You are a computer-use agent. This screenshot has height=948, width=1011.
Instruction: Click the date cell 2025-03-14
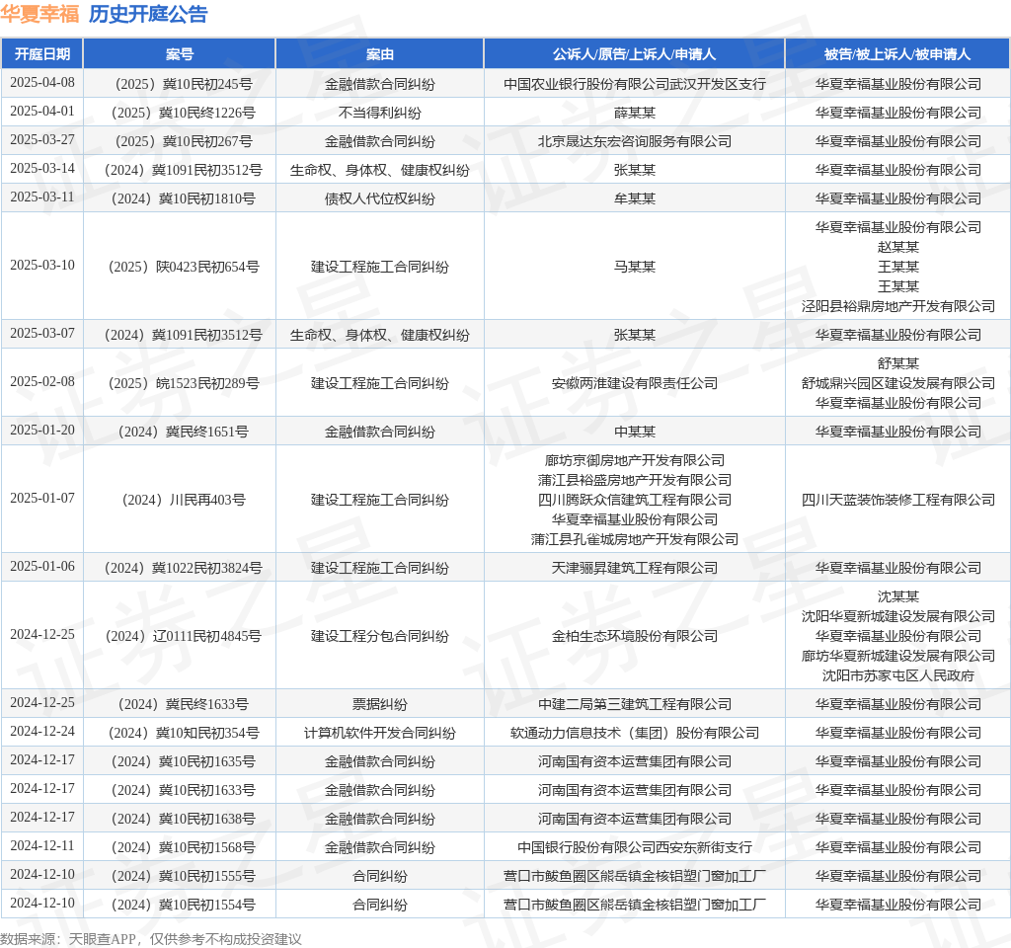[x=42, y=169]
